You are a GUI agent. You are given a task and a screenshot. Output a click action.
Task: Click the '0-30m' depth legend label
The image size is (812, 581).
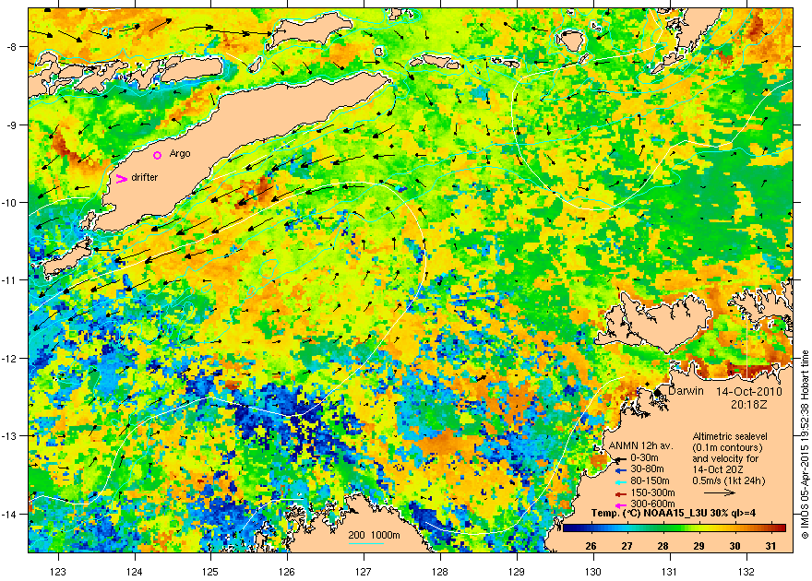644,457
